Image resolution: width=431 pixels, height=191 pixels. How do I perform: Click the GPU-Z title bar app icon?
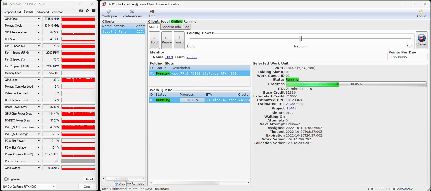pos(5,4)
